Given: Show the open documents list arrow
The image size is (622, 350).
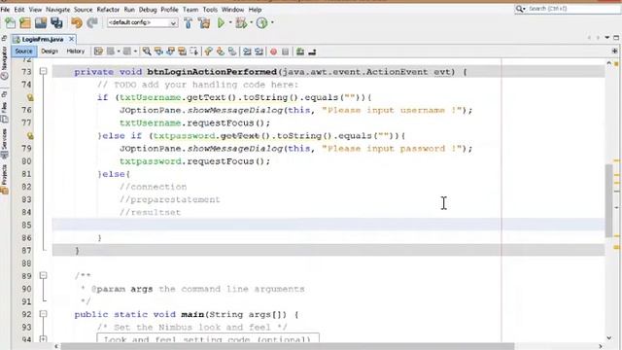Looking at the screenshot, I should [x=606, y=37].
